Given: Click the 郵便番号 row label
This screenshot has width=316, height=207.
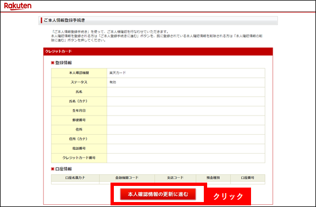Looking at the screenshot, I should tap(79, 120).
